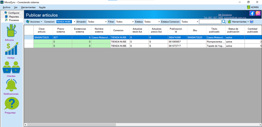Sort by Publicacion Id column header

[x=178, y=30]
